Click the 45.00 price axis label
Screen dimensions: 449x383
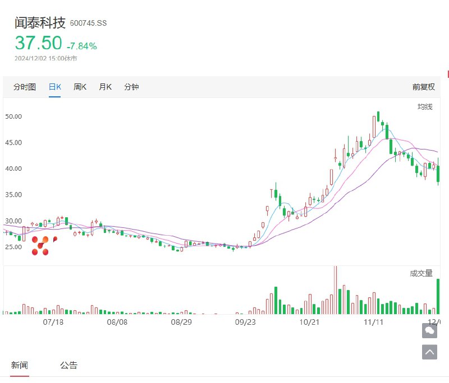[x=13, y=143]
